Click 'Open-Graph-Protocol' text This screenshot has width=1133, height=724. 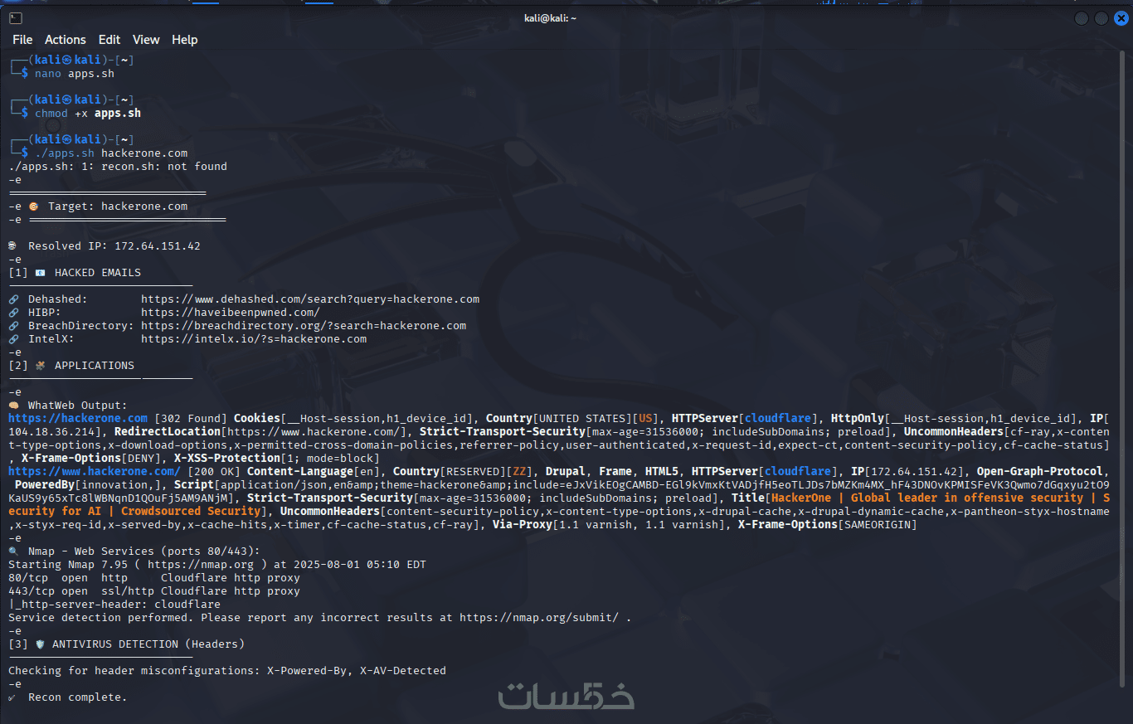coord(1040,472)
